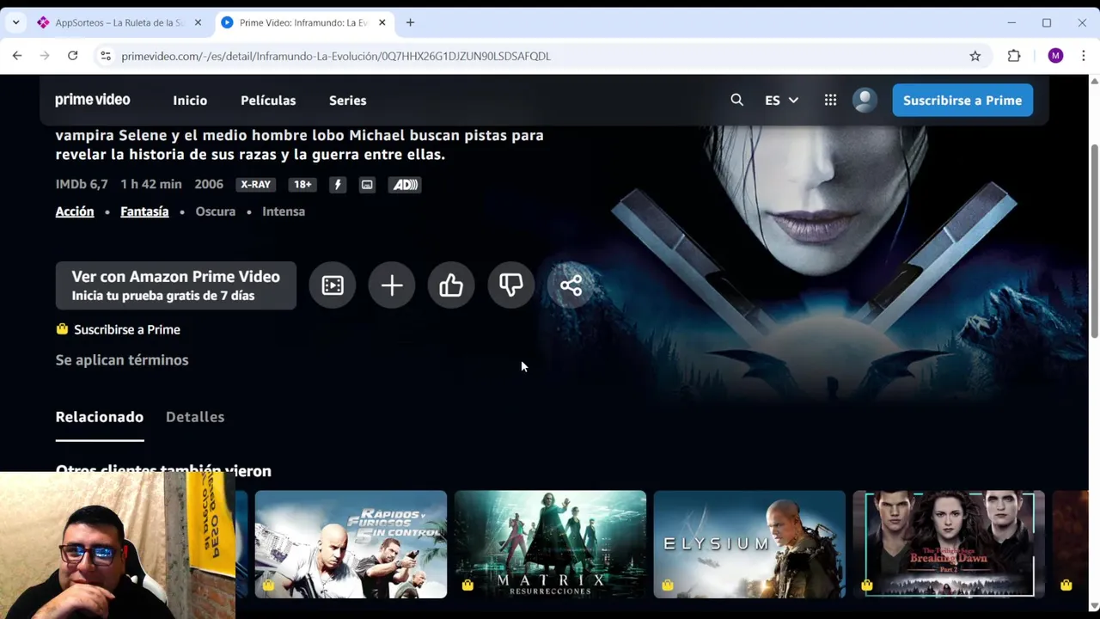This screenshot has width=1100, height=619.
Task: Open the user profile avatar
Action: 865,100
